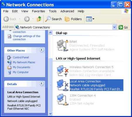The image size is (132, 117).
Task: Open the My Computer link
Action: point(21,72)
